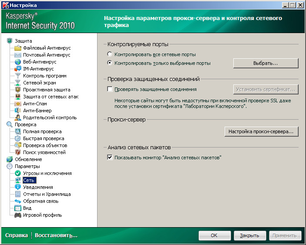306x245 pixels.
Task: Click the Контроль программ funnel icon
Action: (18, 76)
